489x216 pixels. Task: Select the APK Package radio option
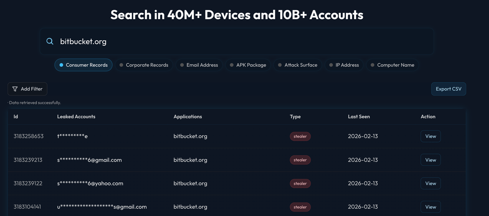tap(248, 65)
